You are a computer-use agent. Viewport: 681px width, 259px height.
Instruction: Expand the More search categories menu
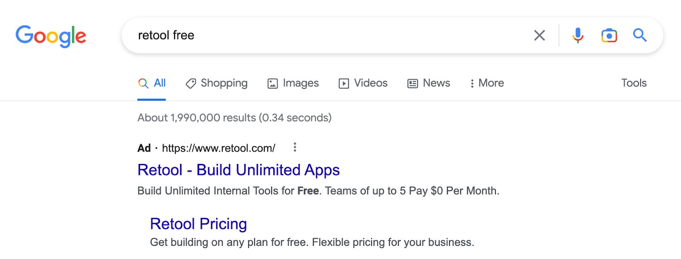(486, 83)
